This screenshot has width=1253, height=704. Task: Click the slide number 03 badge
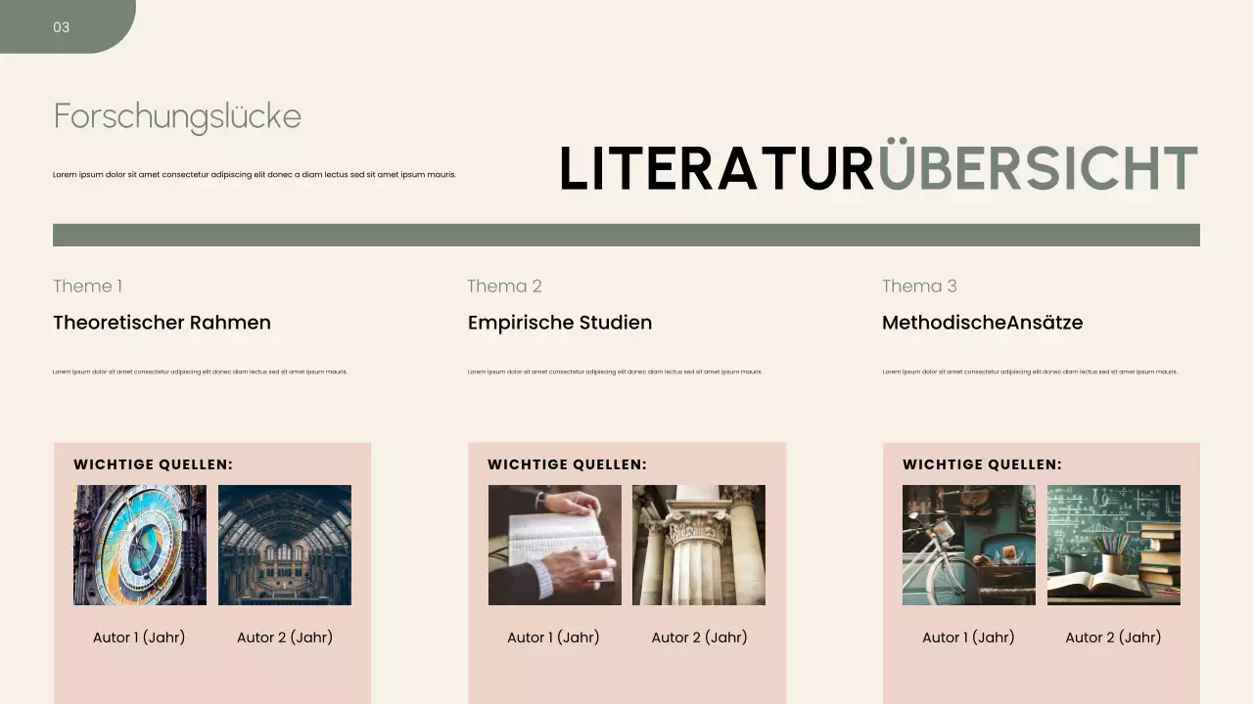point(61,27)
